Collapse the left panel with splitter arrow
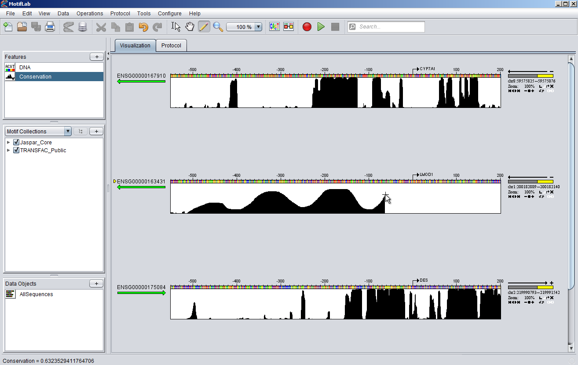Image resolution: width=578 pixels, height=365 pixels. [108, 54]
